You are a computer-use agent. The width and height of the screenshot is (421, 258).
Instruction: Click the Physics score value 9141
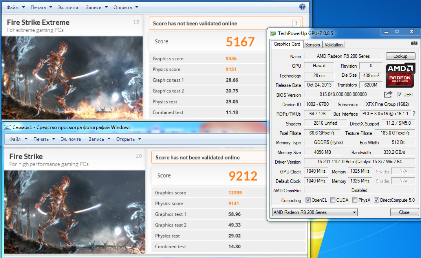click(234, 203)
